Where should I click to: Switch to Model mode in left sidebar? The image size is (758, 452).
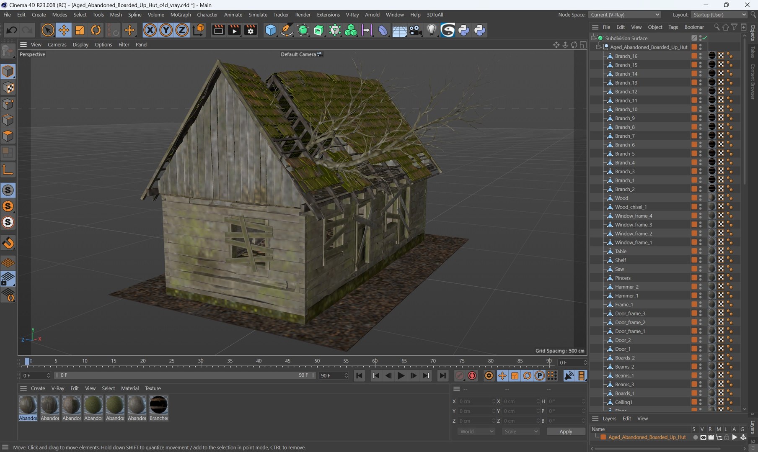coord(8,71)
